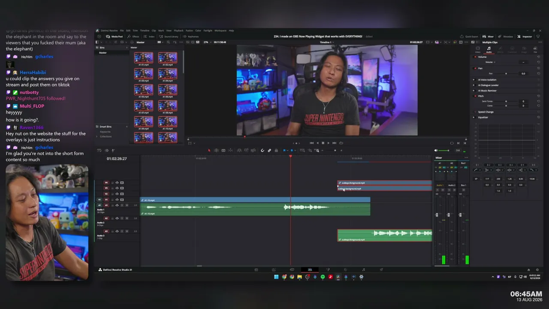Open the Deliver page rocket icon
Screen dimensions: 549x309
pyautogui.click(x=381, y=270)
